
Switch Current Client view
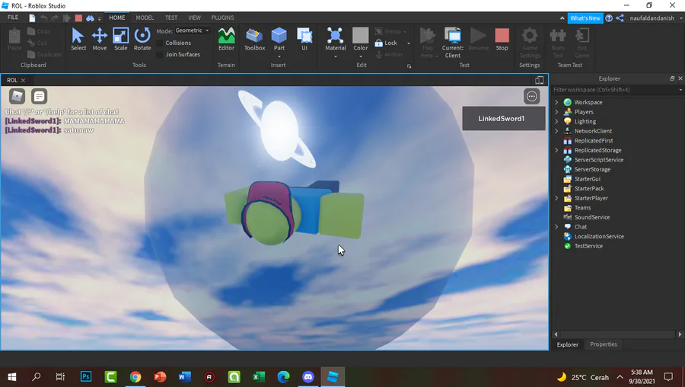pos(453,43)
